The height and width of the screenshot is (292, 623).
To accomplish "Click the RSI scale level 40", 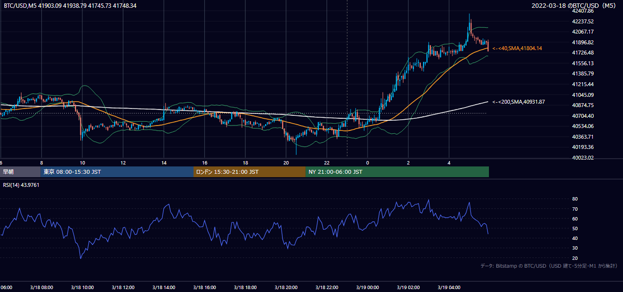I will (x=575, y=238).
